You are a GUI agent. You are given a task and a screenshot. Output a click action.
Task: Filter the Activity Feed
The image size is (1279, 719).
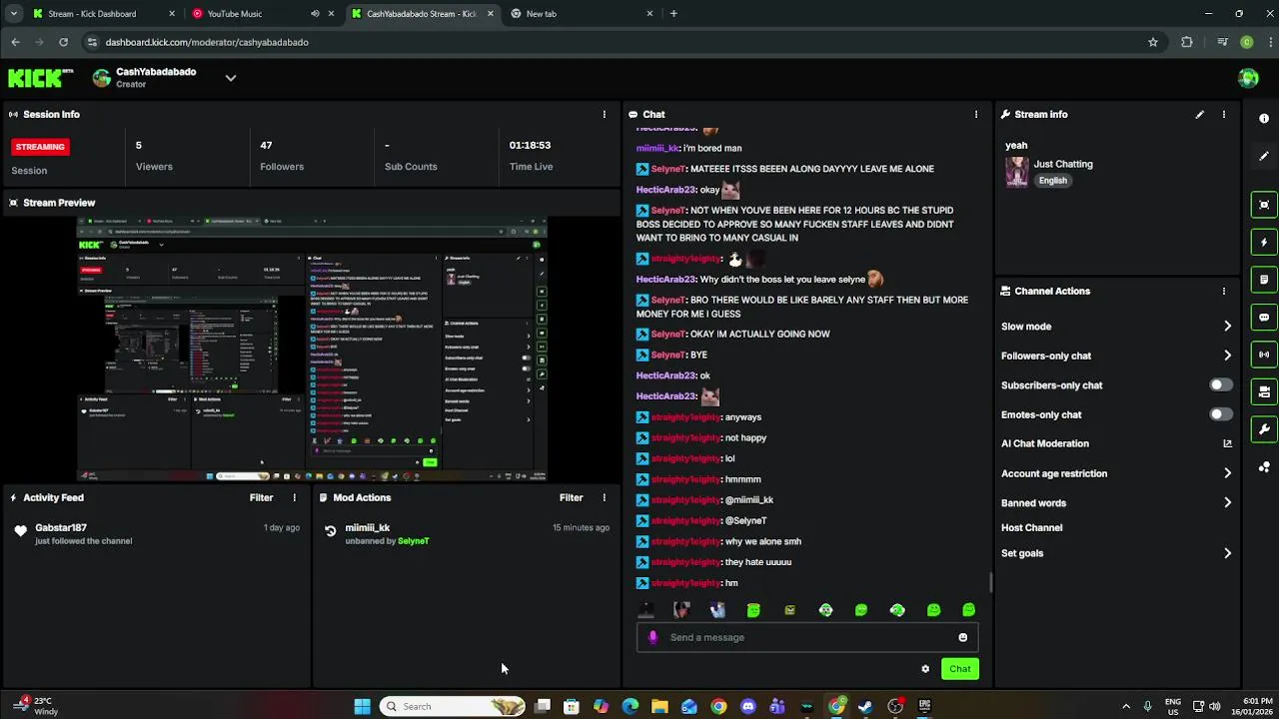[x=261, y=497]
